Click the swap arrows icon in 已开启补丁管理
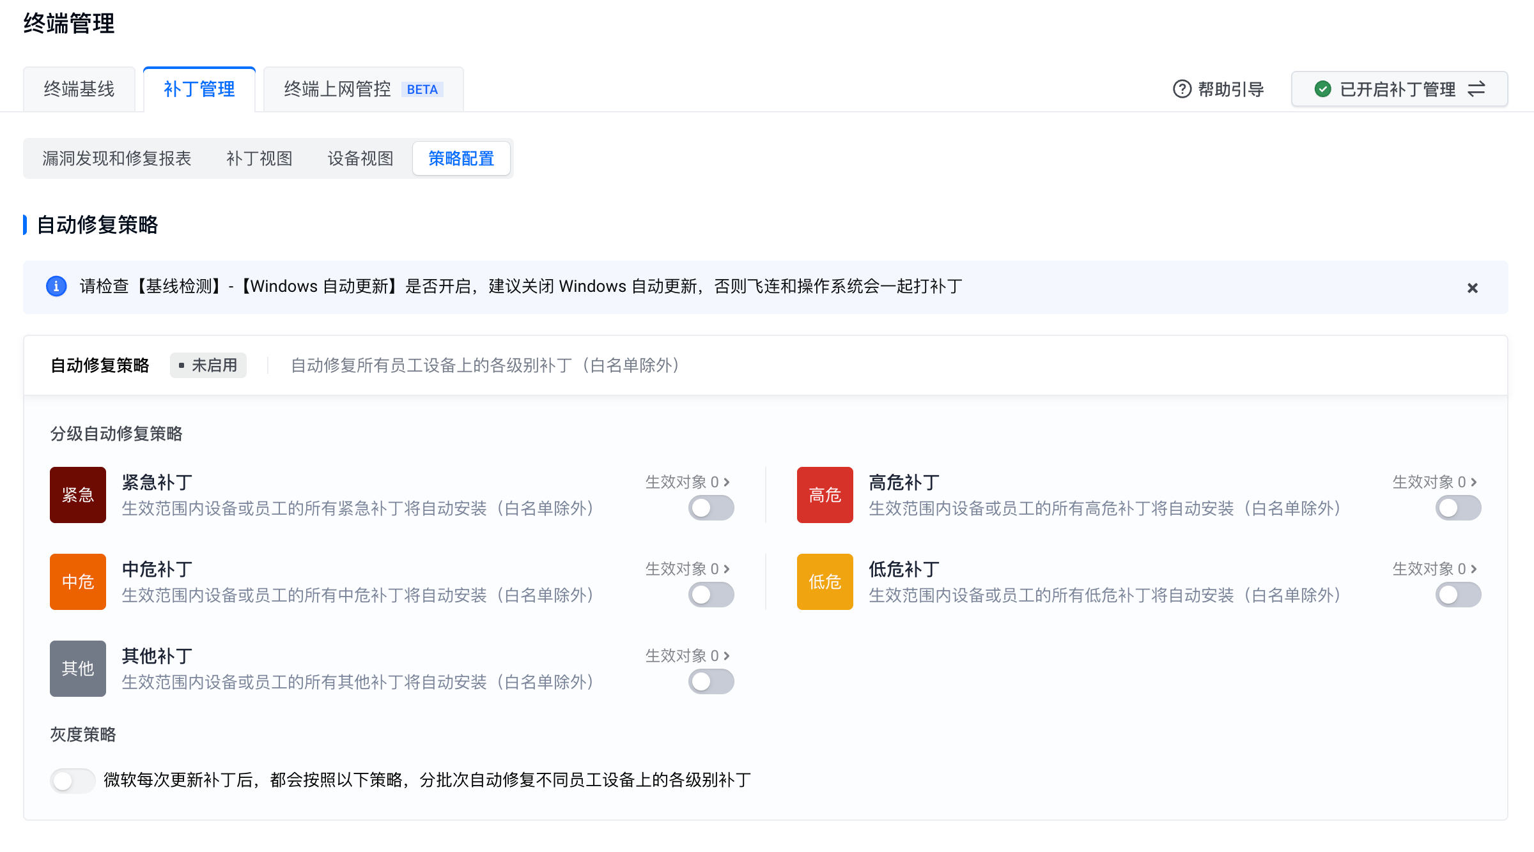1534x852 pixels. pos(1476,89)
